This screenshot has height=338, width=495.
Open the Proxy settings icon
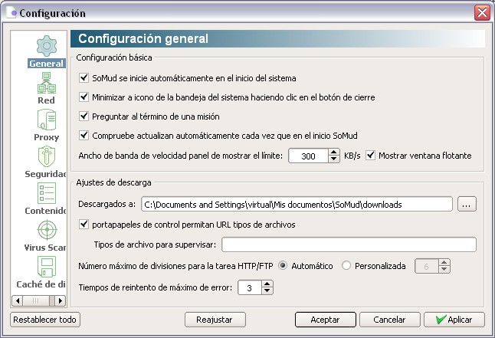(x=47, y=120)
